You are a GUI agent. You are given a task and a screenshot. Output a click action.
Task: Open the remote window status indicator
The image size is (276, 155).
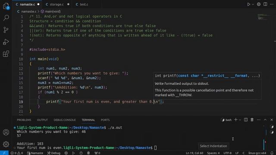tap(4, 153)
